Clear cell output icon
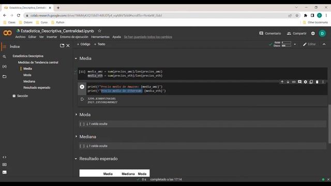 click(82, 99)
